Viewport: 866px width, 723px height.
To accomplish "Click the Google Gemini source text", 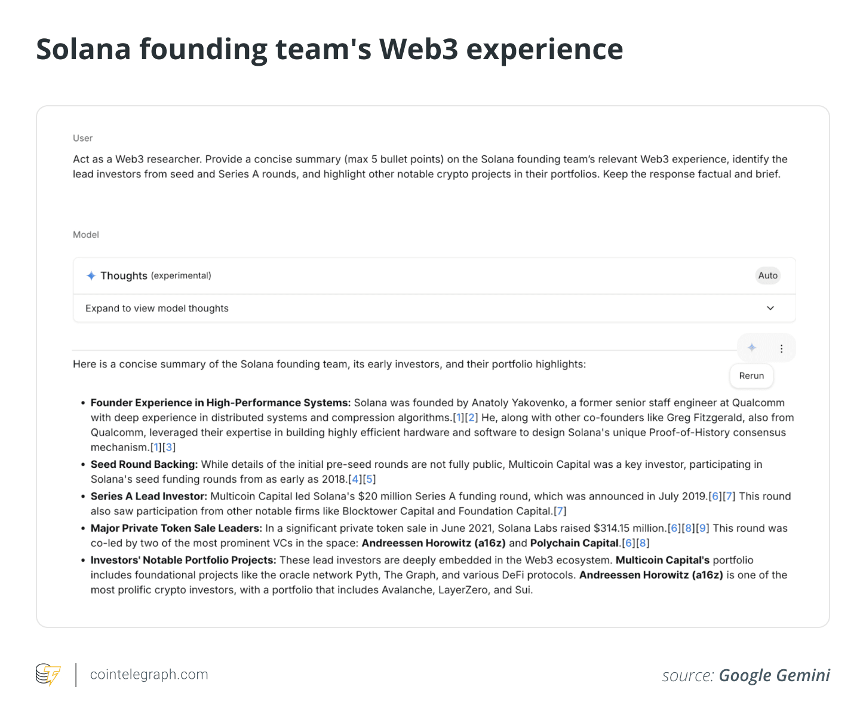I will pos(774,675).
